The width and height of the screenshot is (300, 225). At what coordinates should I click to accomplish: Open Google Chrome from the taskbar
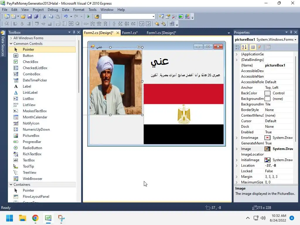click(35, 218)
